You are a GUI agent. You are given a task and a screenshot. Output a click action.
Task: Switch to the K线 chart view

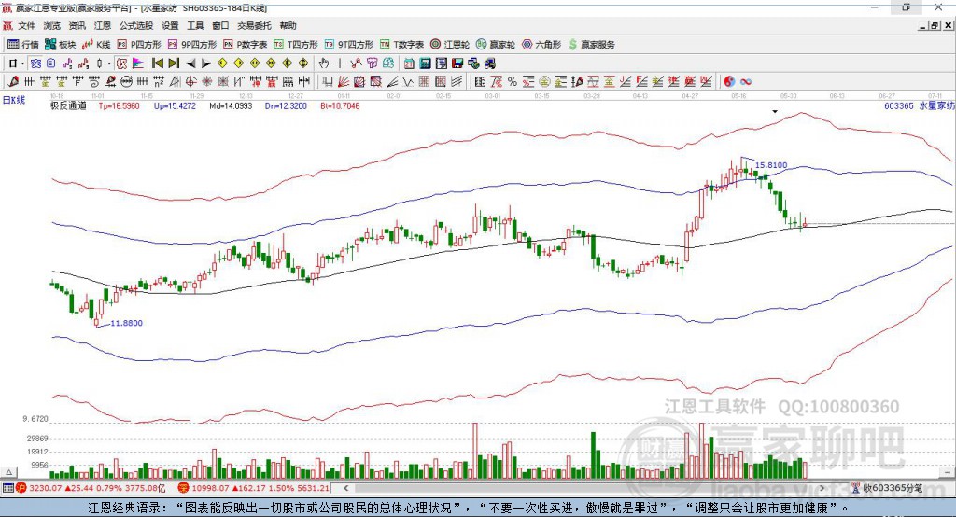[x=96, y=45]
